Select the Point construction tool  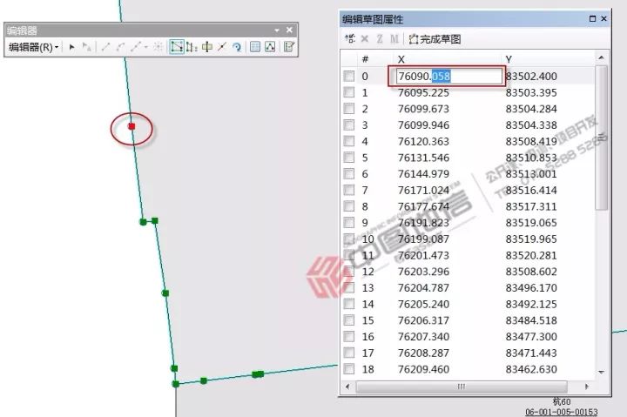pos(158,47)
